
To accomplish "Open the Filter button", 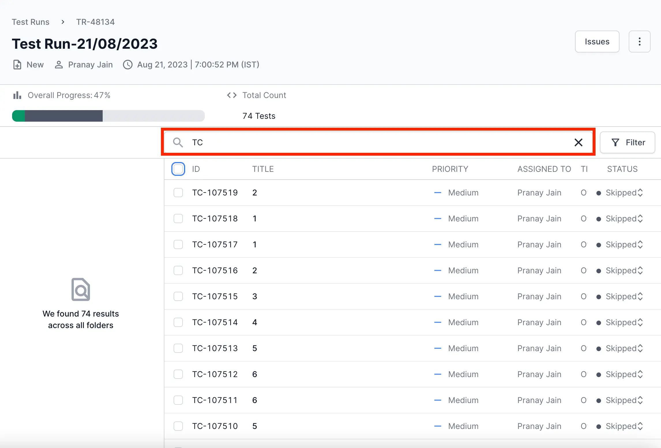I will [628, 142].
